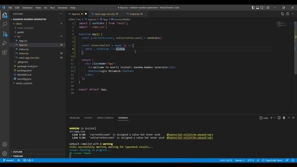Change indentation via Spaces: 2
This screenshot has width=297, height=167.
pyautogui.click(x=239, y=160)
